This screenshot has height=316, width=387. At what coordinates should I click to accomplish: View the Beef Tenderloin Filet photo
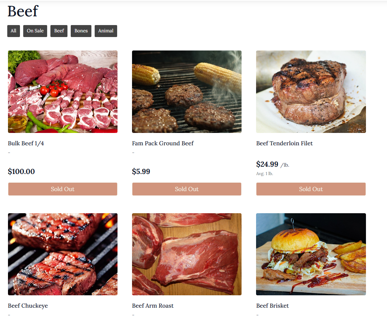311,92
